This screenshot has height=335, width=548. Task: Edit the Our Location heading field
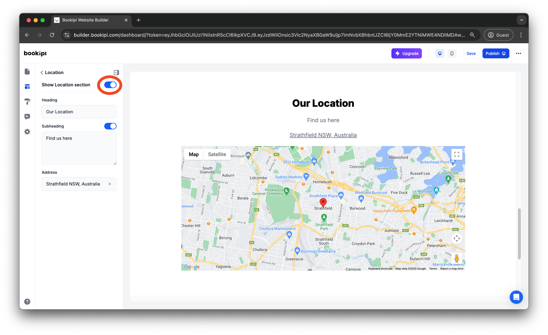tap(79, 112)
